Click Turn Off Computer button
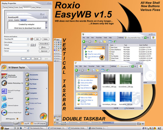Viewport: 163px width, 130px height. coord(38,124)
